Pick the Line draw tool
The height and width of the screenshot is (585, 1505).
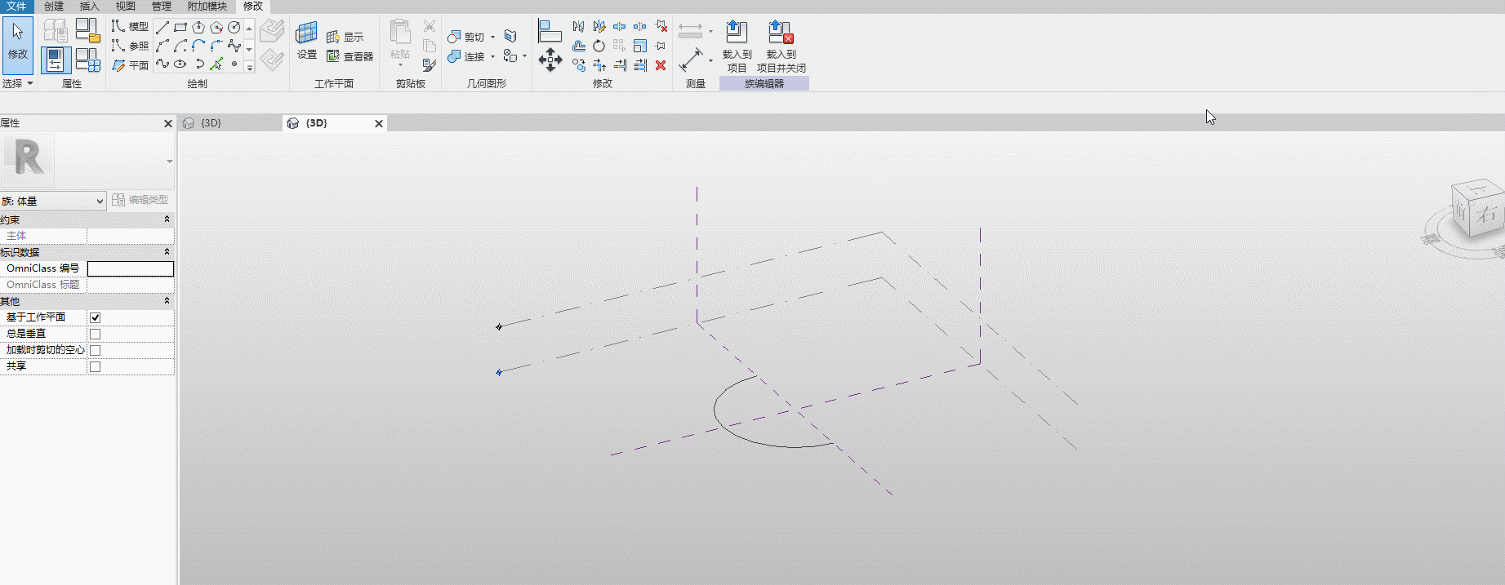pos(163,28)
